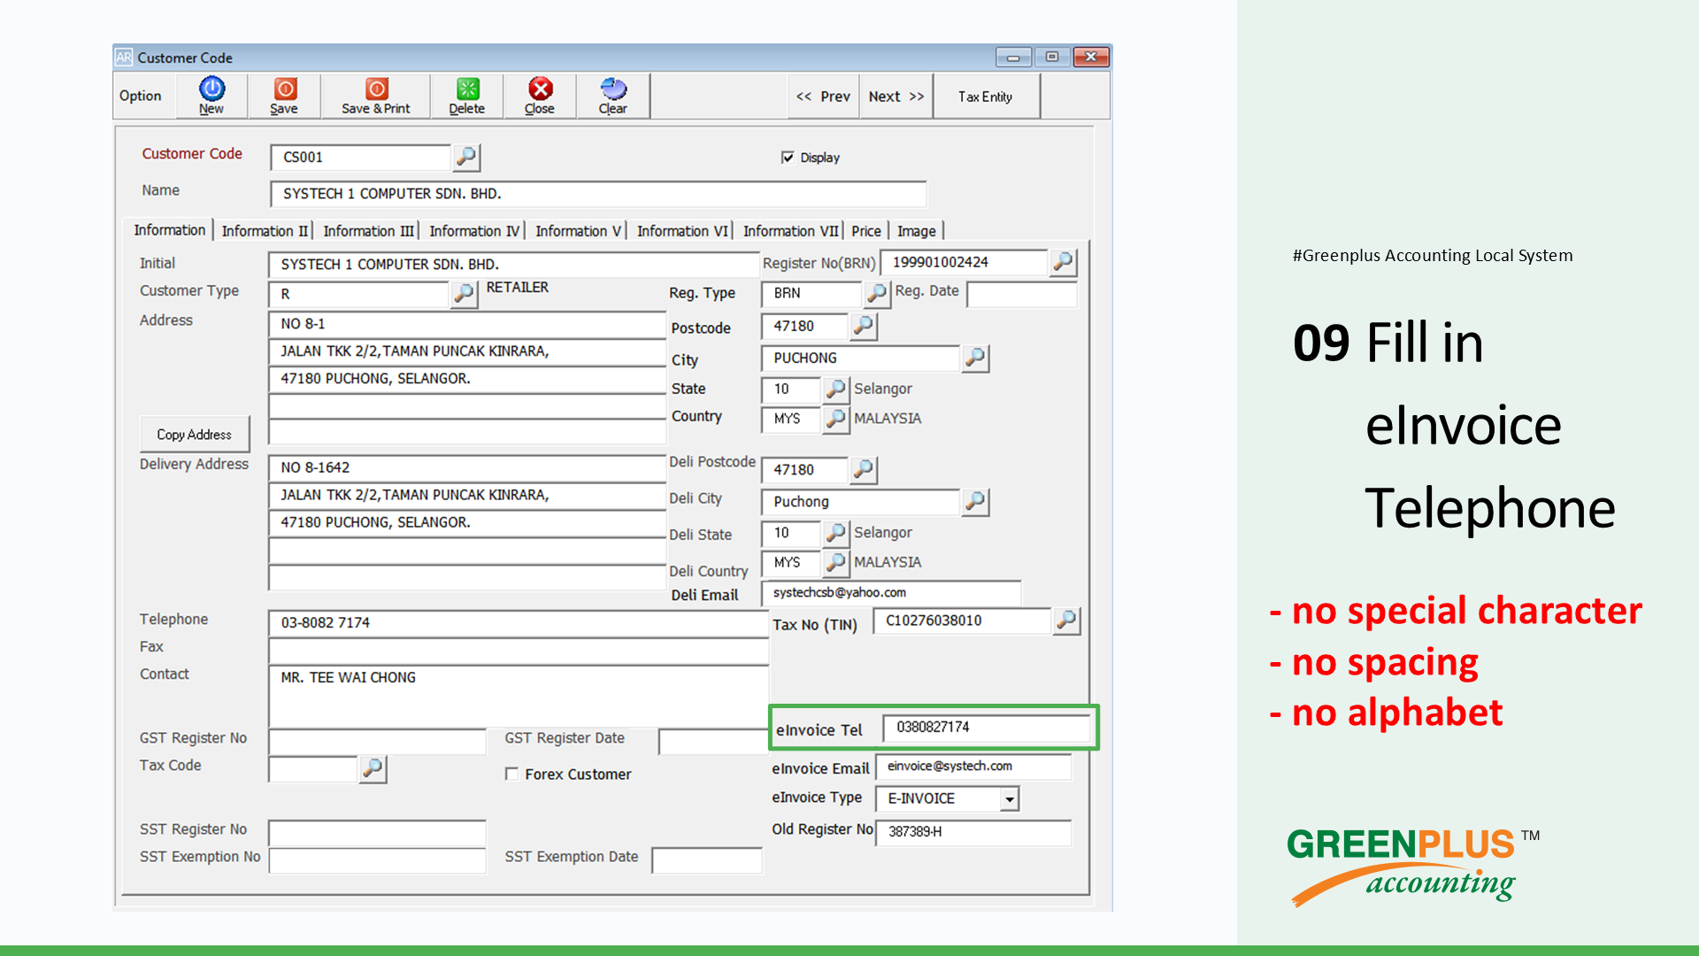Viewport: 1699px width, 956px height.
Task: Click the Clear toolbar icon
Action: 612,96
